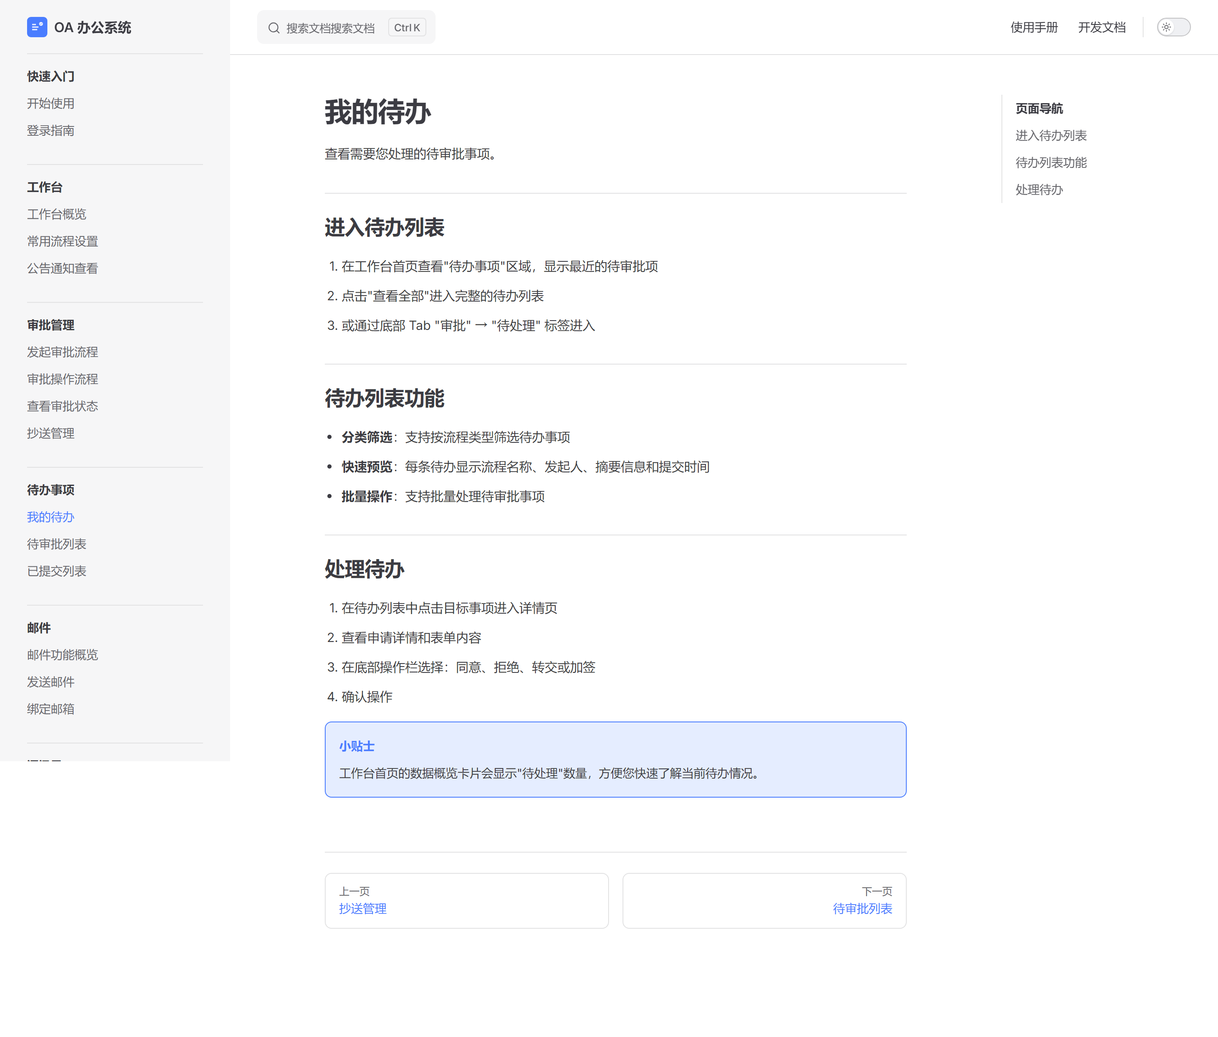Click the step 确认操作

coord(367,697)
